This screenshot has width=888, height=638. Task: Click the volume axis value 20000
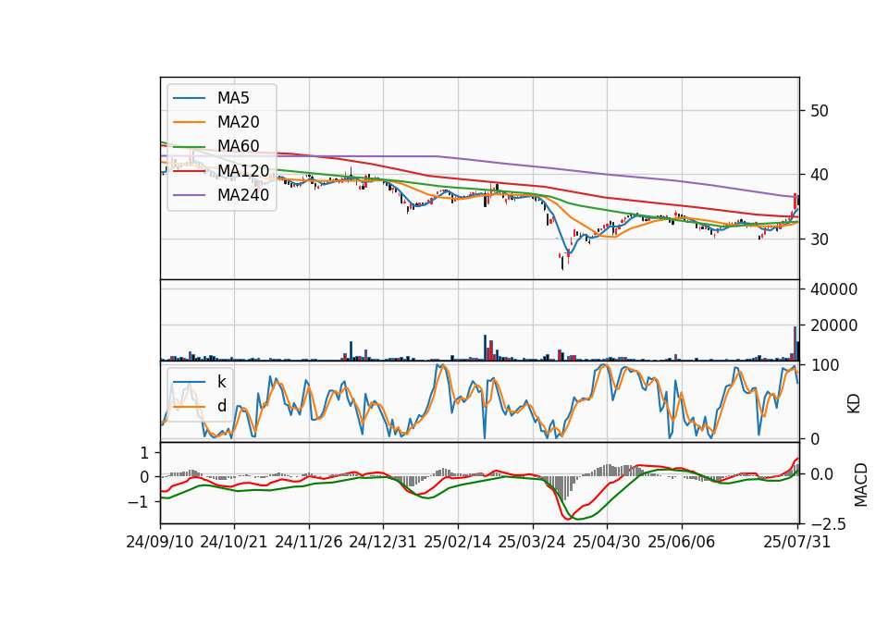(x=834, y=325)
